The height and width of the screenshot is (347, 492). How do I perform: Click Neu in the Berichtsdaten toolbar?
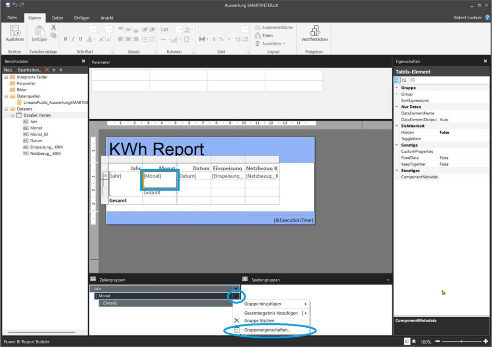pos(9,70)
